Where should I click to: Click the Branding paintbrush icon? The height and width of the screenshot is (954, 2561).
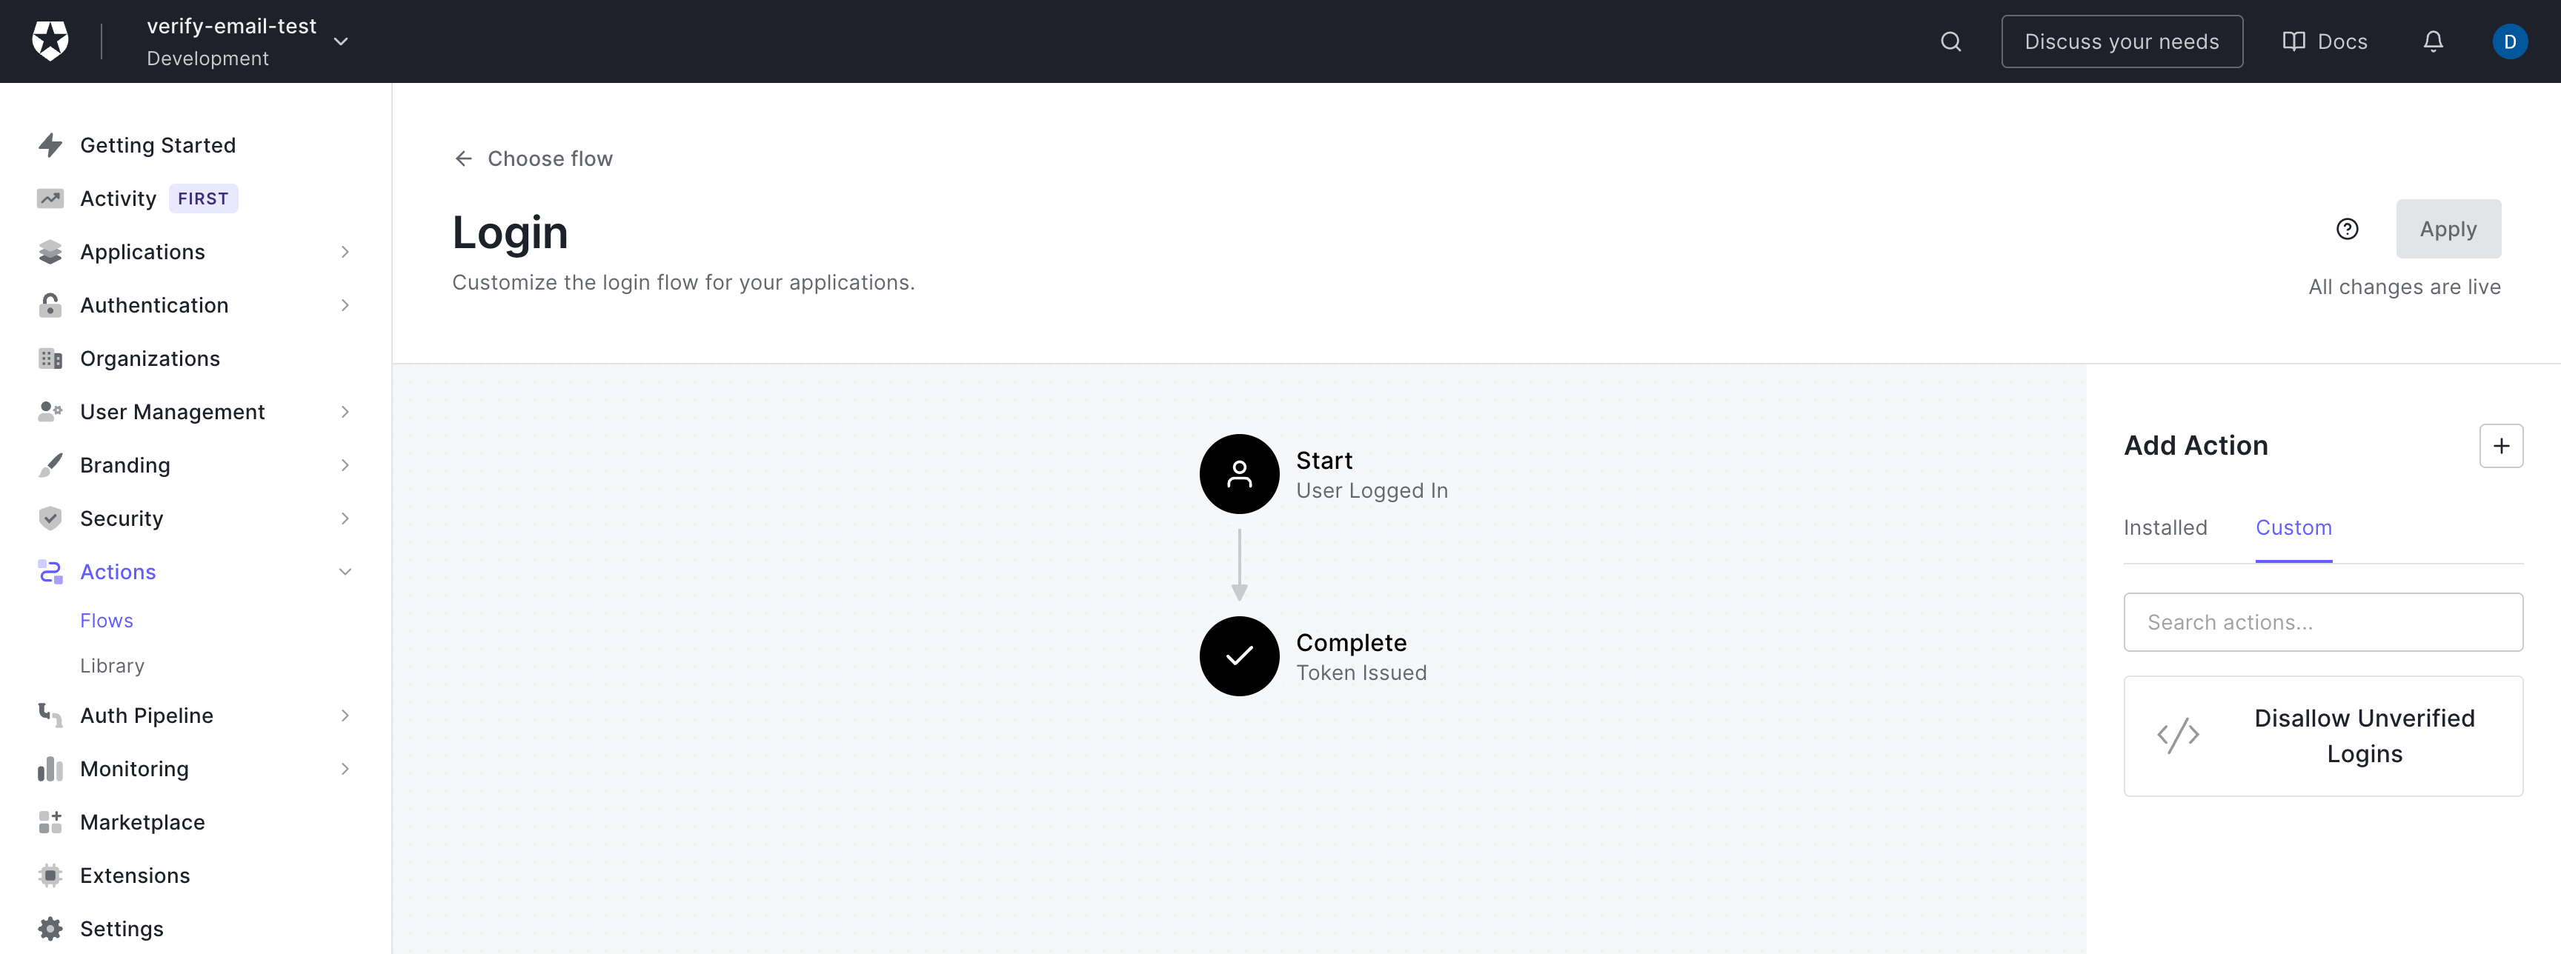point(49,464)
